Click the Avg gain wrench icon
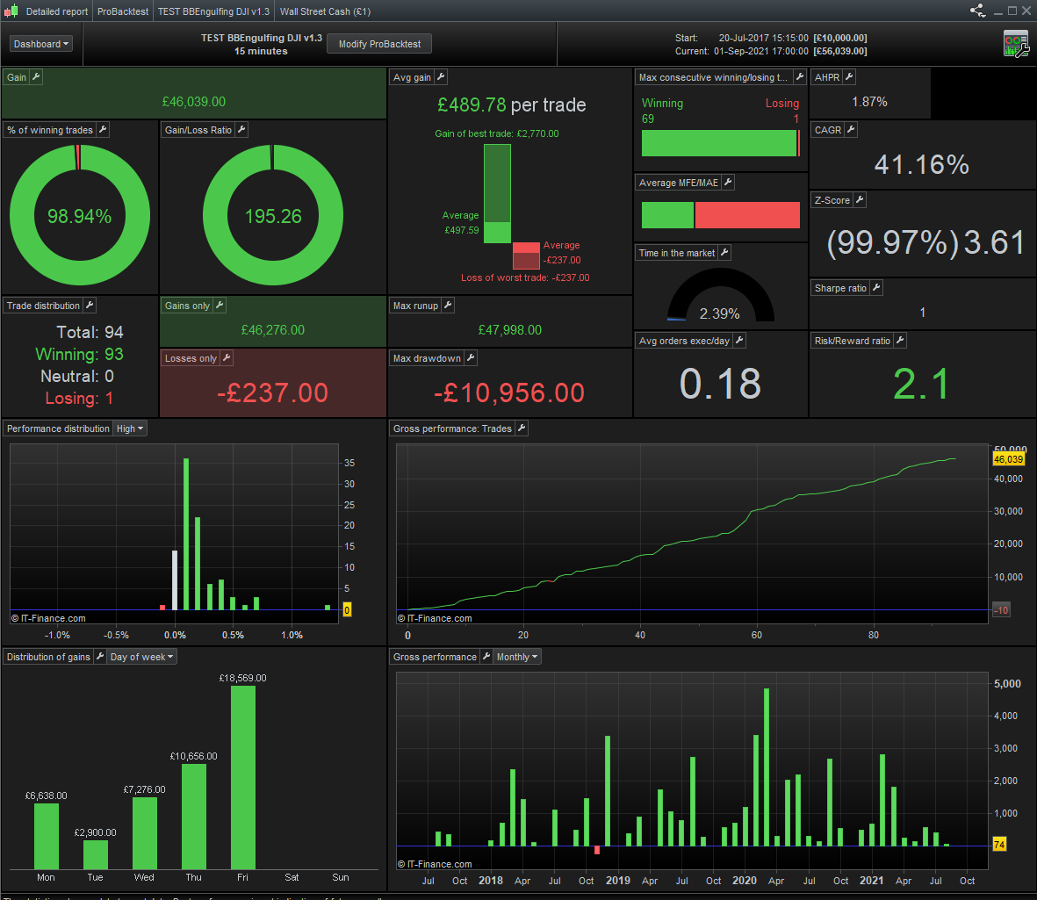 (441, 77)
